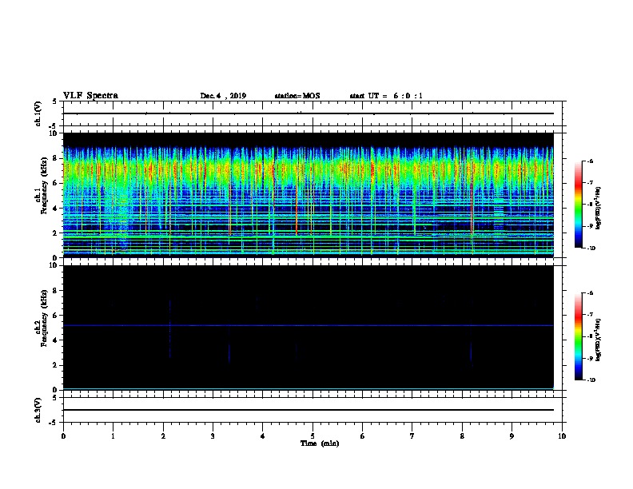The image size is (633, 489).
Task: Click time-axis tick label "3" at bottom
Action: click(x=213, y=436)
